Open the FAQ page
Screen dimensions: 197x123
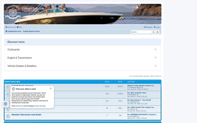click(x=19, y=27)
